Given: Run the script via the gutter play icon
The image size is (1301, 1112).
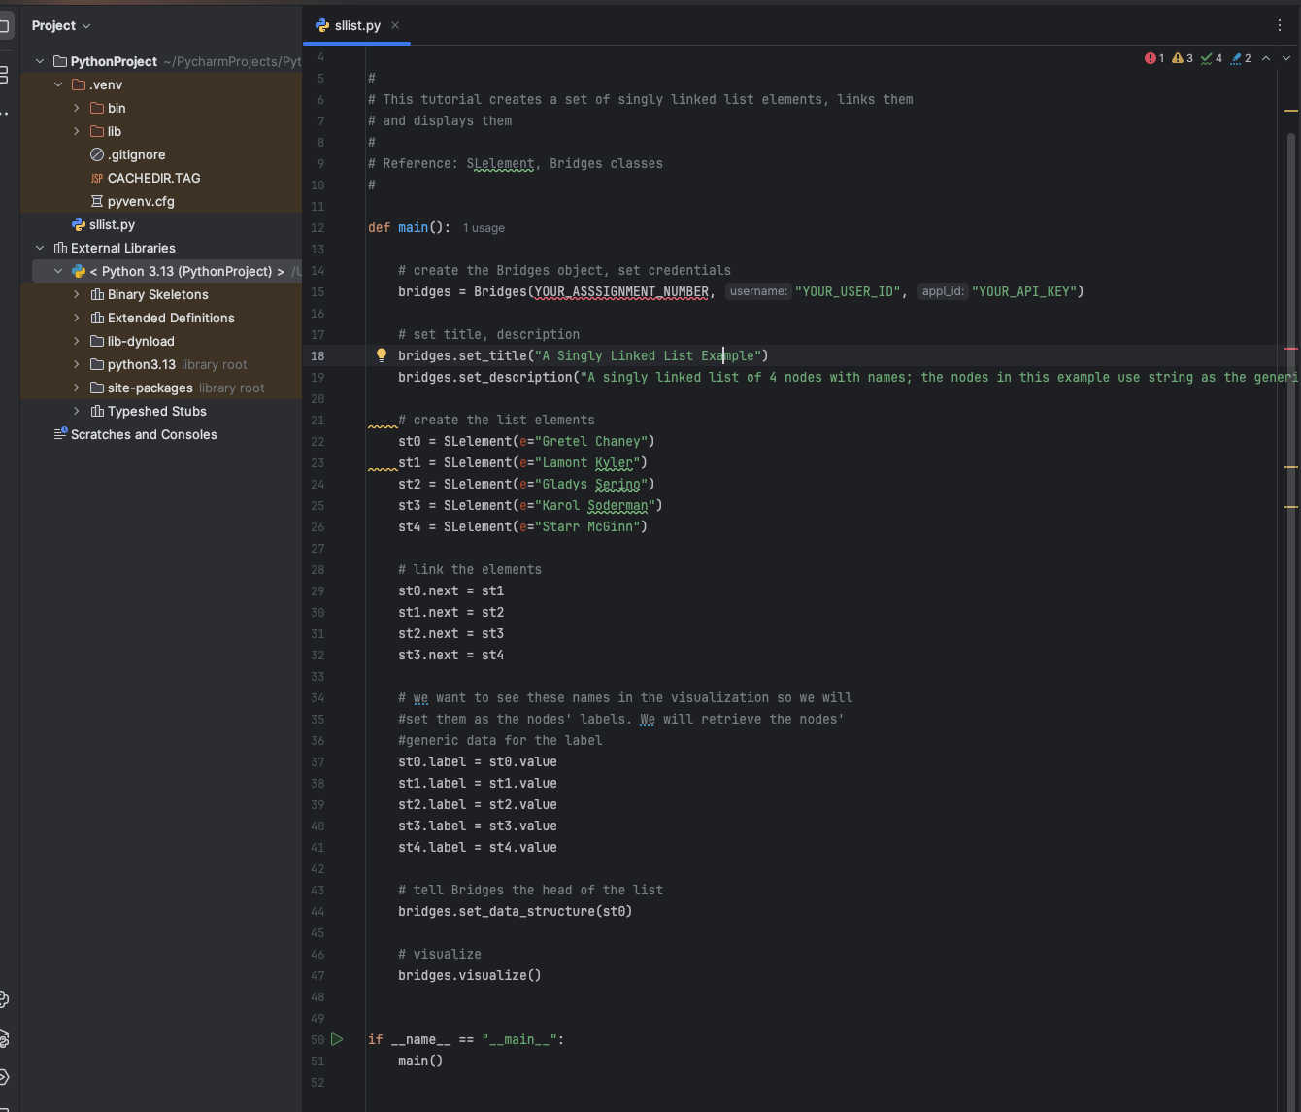Looking at the screenshot, I should tap(337, 1039).
